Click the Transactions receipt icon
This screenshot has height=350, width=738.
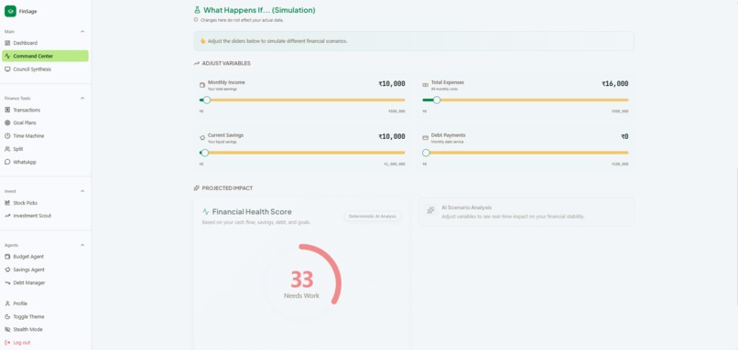(7, 110)
